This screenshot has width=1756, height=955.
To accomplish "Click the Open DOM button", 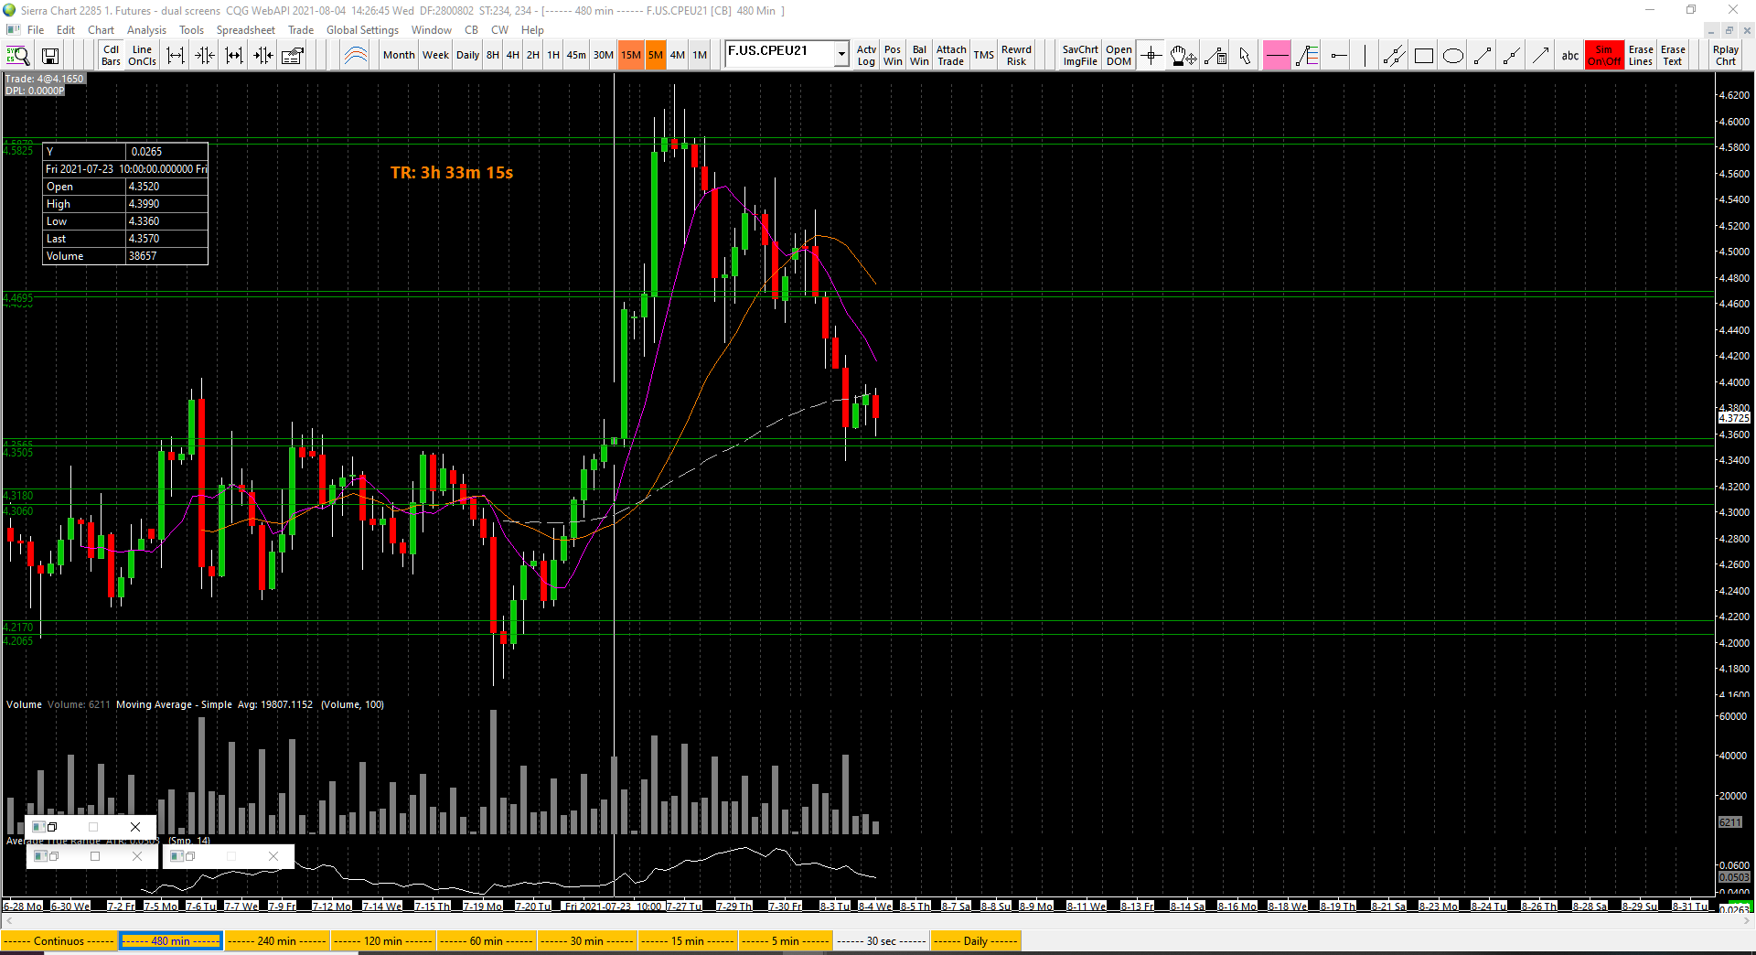I will [x=1119, y=56].
